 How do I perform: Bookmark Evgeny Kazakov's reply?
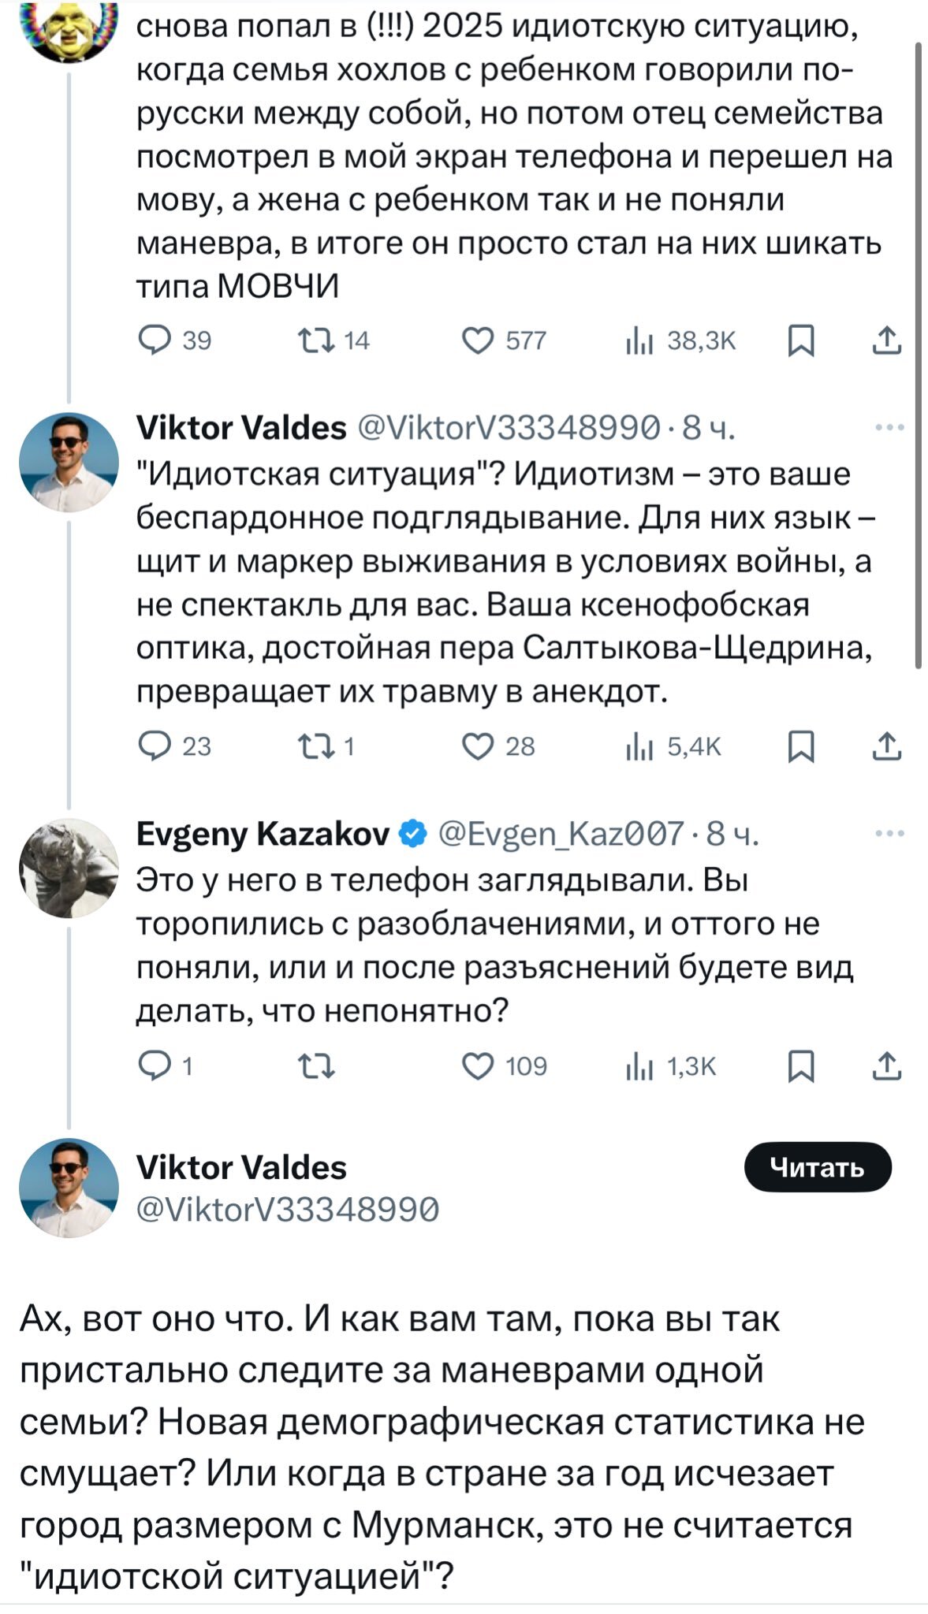801,1066
